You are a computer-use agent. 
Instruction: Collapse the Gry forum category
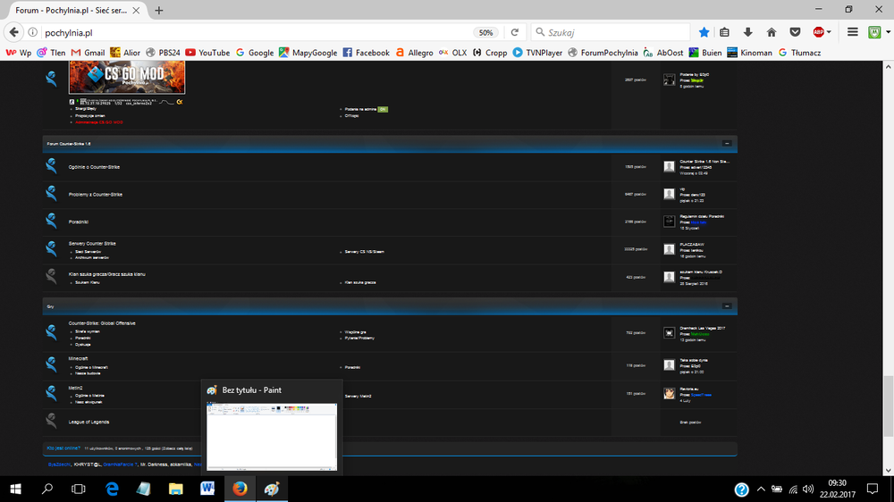[x=727, y=306]
